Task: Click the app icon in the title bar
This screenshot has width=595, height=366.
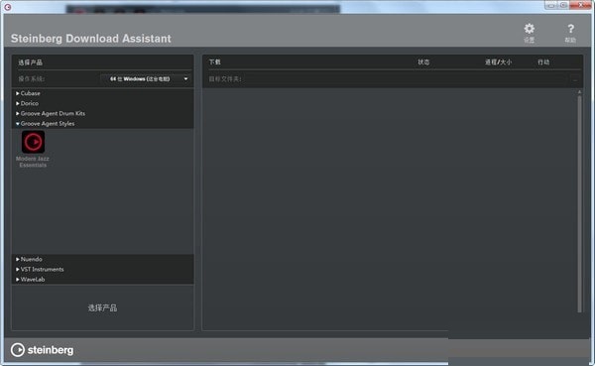Action: pos(7,7)
